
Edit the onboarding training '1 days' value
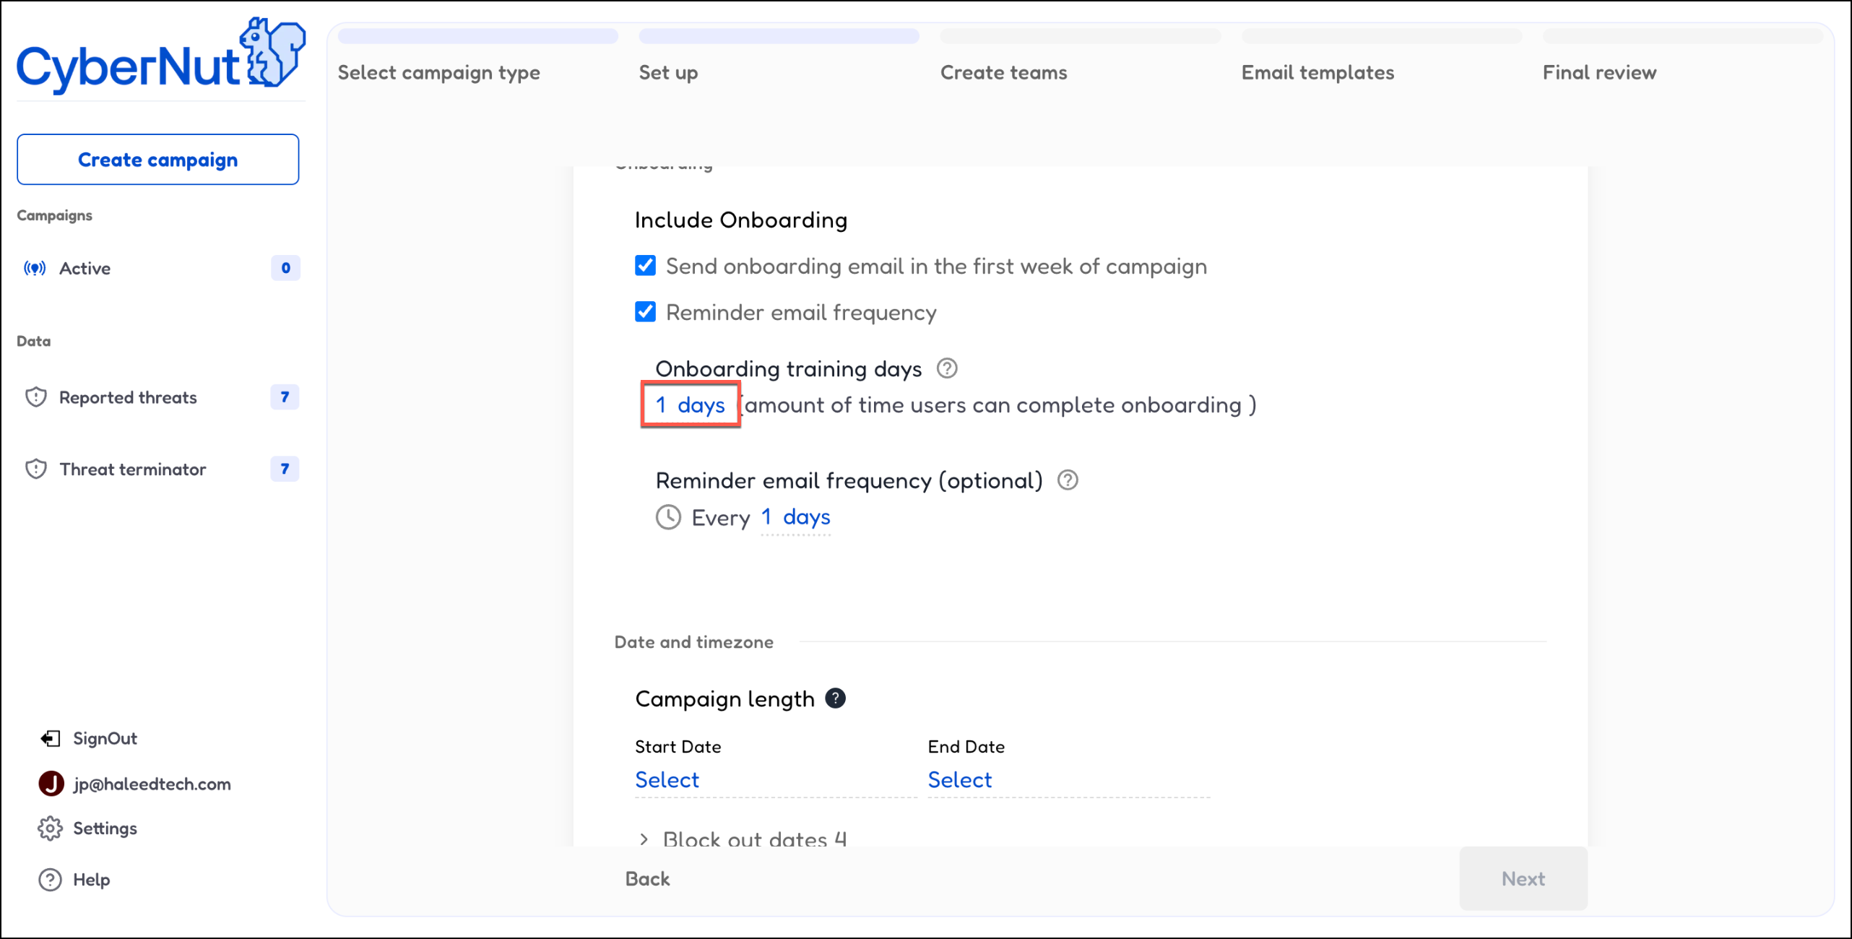[x=690, y=405]
